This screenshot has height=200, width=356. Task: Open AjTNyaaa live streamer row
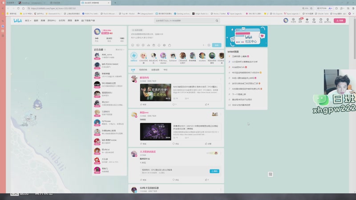(109, 123)
